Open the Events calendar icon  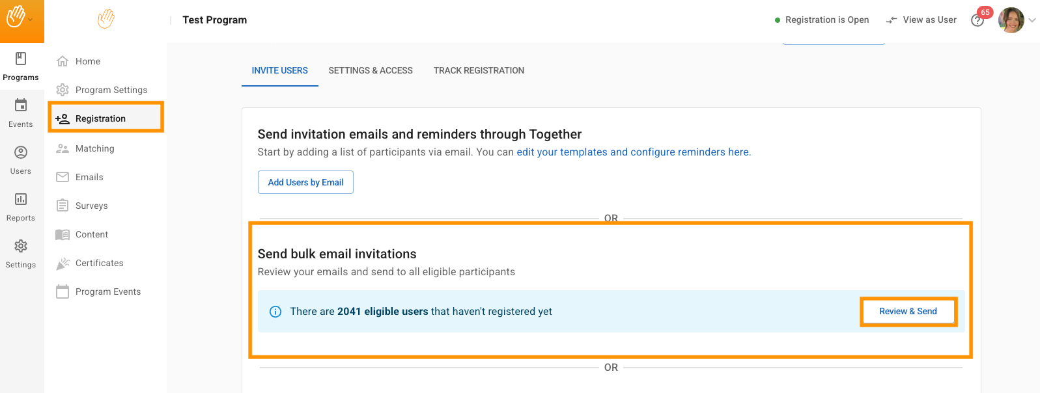coord(21,105)
